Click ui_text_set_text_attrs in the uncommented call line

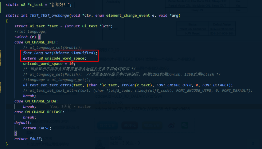(47, 85)
